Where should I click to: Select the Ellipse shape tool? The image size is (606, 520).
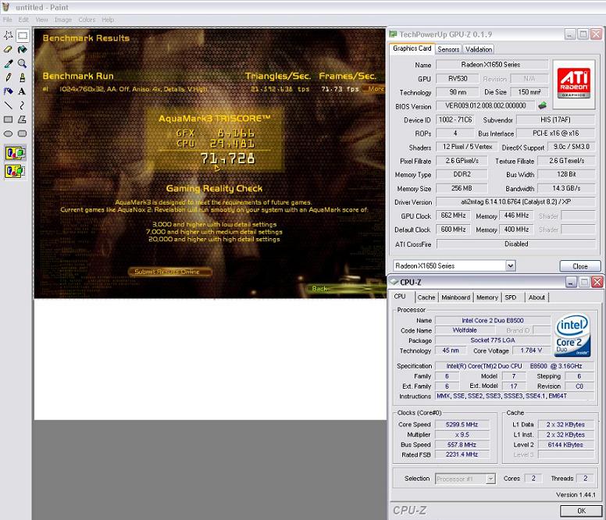click(x=8, y=134)
